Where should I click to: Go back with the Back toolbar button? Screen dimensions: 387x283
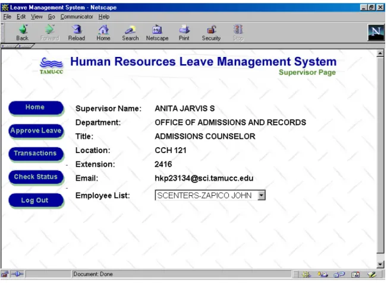click(22, 33)
